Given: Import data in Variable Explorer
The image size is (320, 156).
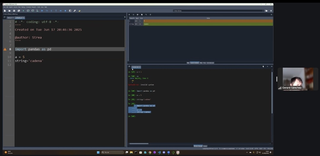Looking at the screenshot, I should click(x=129, y=15).
